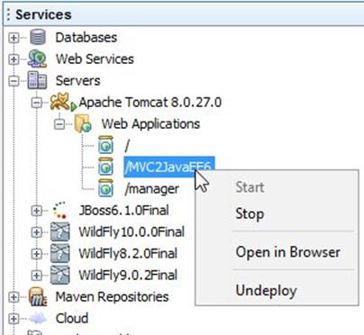
Task: Expand the Databases node
Action: click(x=14, y=38)
